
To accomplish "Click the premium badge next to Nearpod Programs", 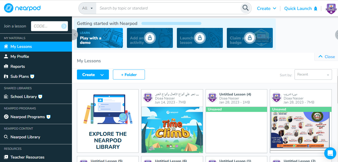I will pyautogui.click(x=48, y=117).
